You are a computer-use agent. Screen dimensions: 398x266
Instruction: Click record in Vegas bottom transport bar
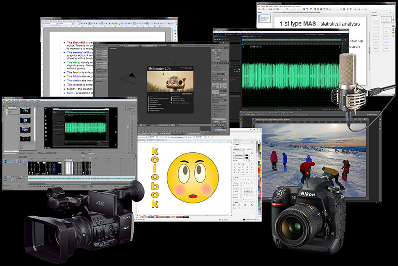[x=30, y=186]
